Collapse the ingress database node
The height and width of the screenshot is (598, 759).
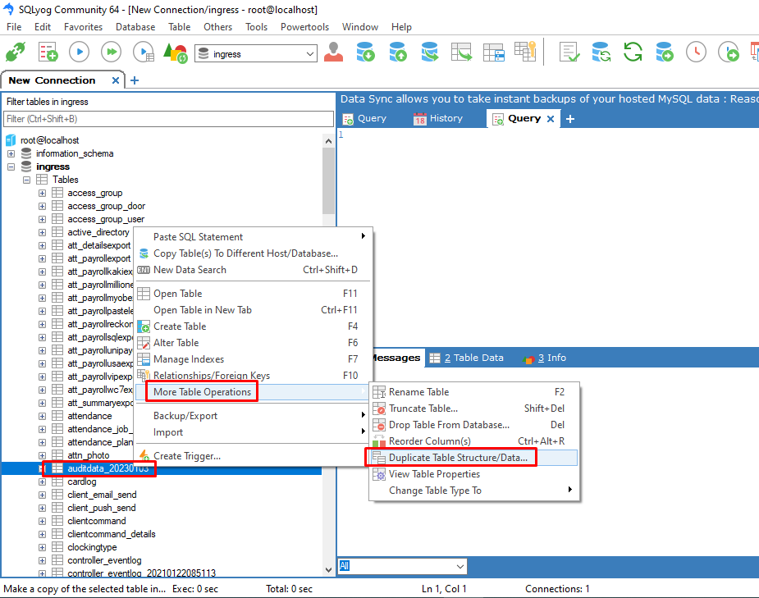pyautogui.click(x=11, y=167)
